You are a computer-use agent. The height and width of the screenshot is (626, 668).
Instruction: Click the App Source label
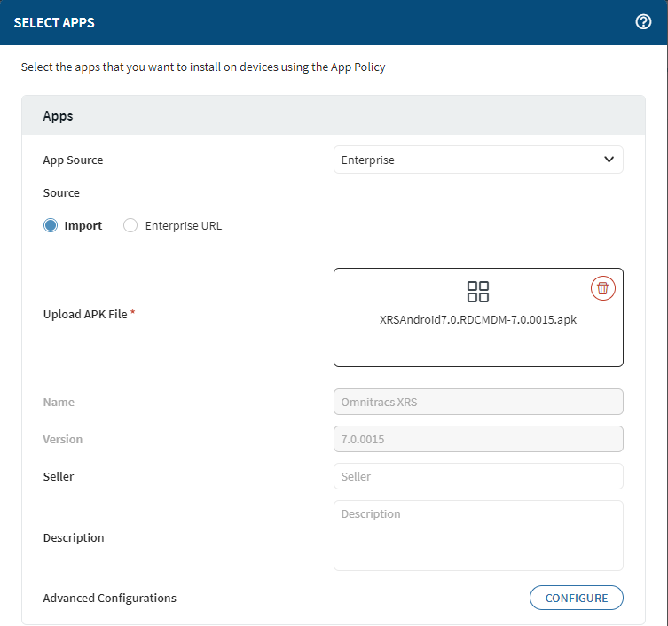[x=74, y=160]
